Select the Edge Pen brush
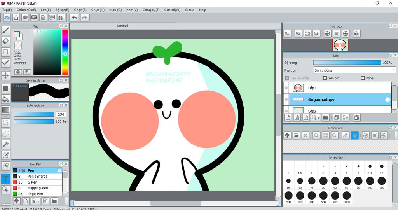The image size is (398, 210). [37, 194]
